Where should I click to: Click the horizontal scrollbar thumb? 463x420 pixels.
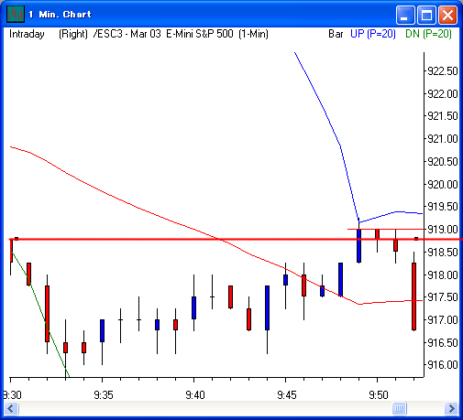click(x=399, y=408)
